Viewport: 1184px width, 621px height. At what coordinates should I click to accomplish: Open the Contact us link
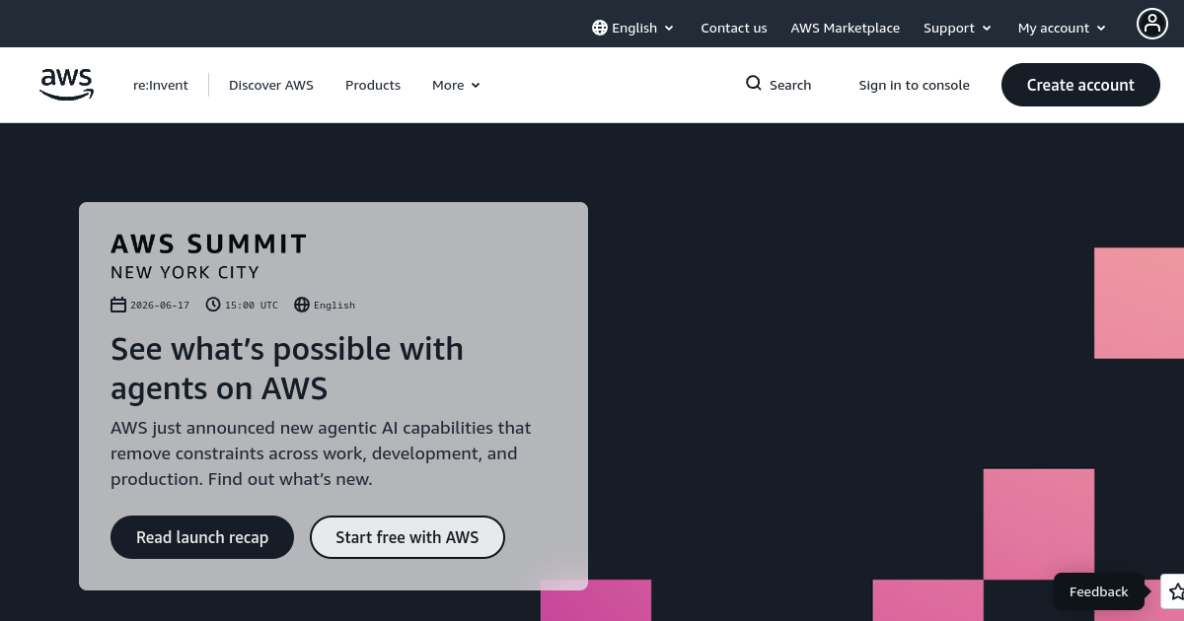734,28
